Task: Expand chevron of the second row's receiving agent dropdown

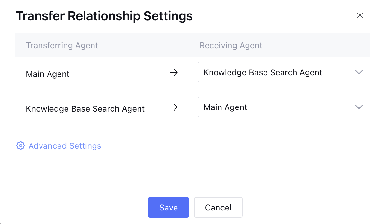Action: pos(358,107)
